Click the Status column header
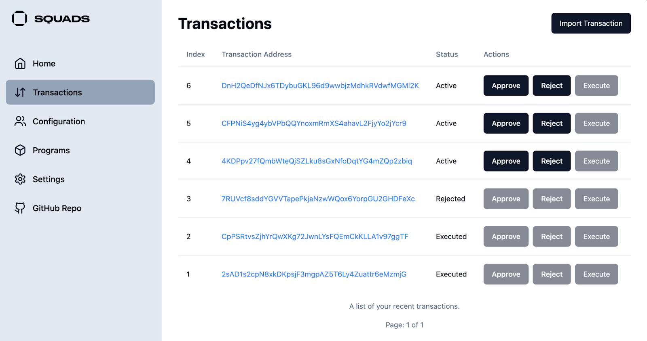The image size is (647, 341). point(446,54)
